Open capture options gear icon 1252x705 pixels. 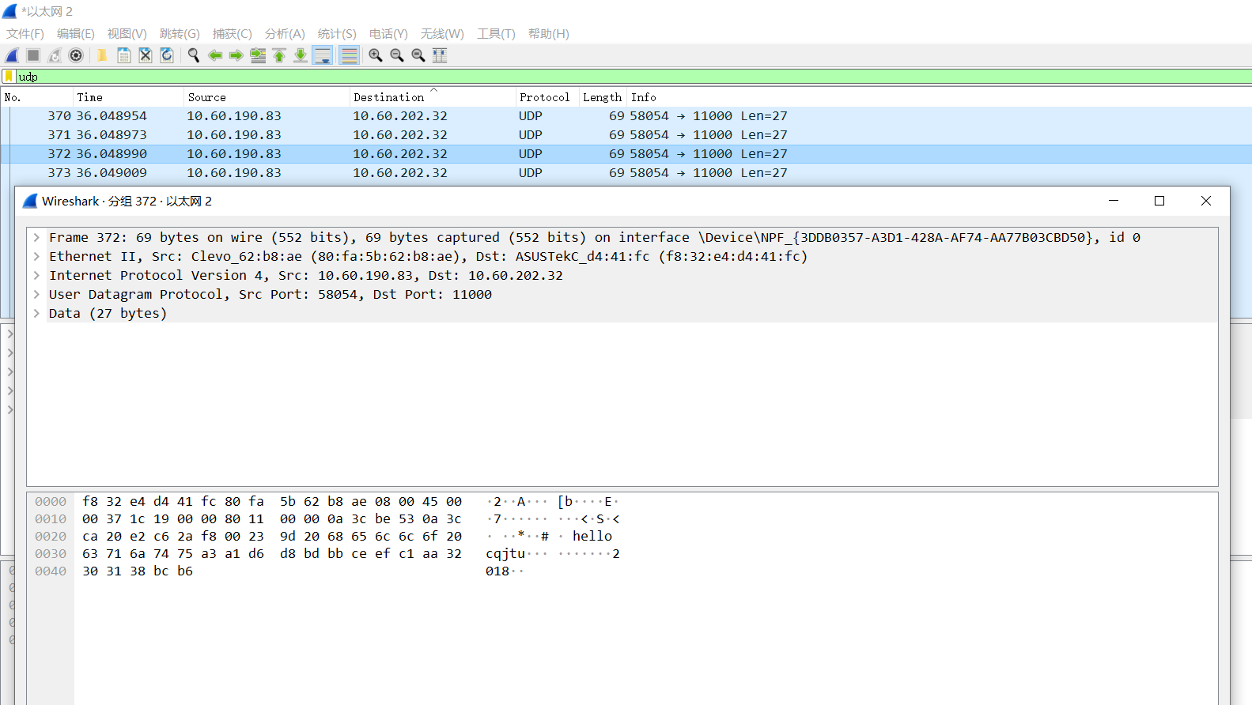(x=76, y=55)
